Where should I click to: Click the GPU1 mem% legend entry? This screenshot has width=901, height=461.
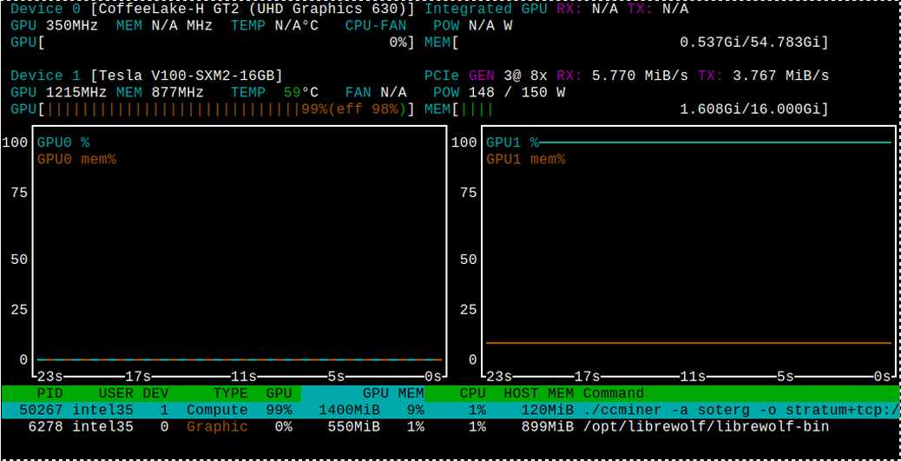pos(526,159)
